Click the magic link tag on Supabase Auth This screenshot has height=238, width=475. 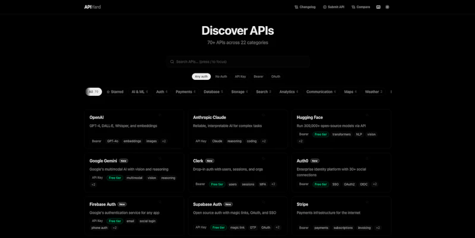click(x=237, y=227)
